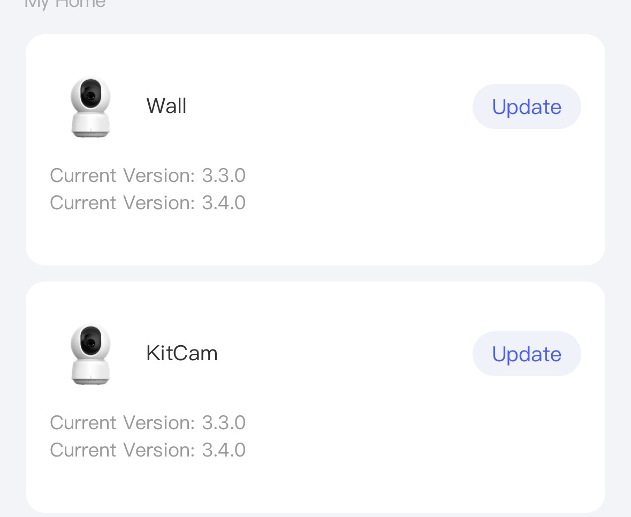This screenshot has width=631, height=517.
Task: Click the gray gap between the two cards
Action: coord(316,273)
